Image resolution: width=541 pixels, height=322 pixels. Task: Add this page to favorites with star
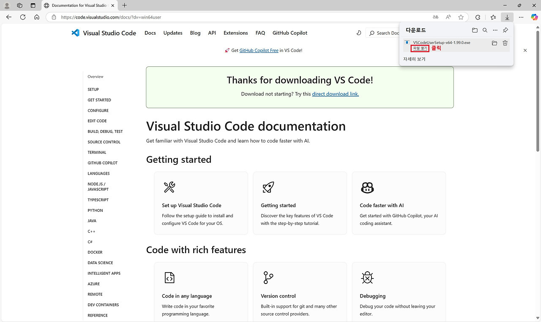tap(461, 17)
